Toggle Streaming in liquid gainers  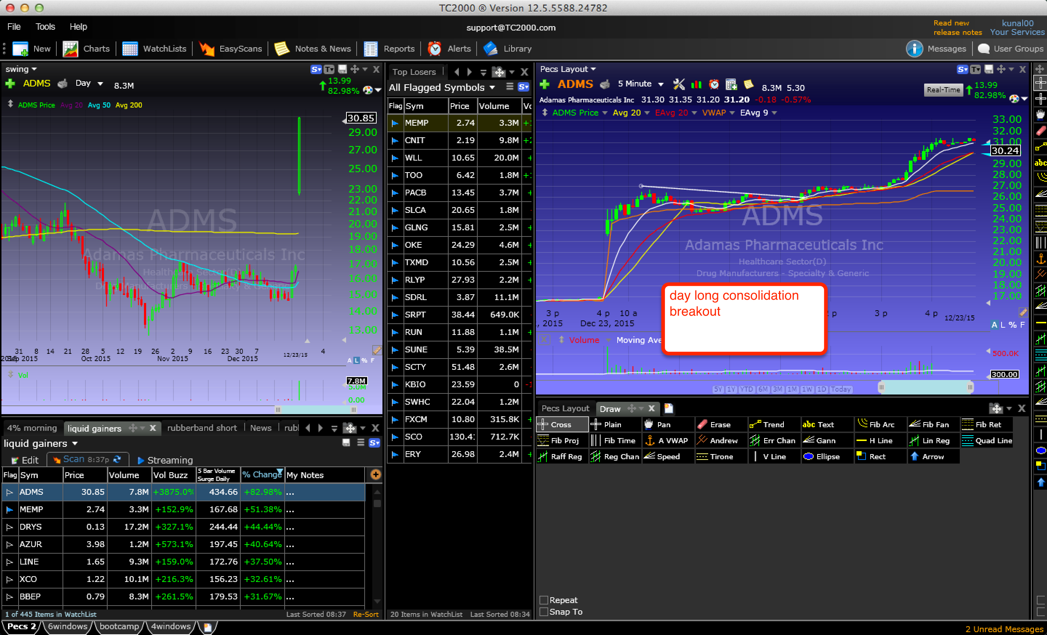tap(165, 460)
